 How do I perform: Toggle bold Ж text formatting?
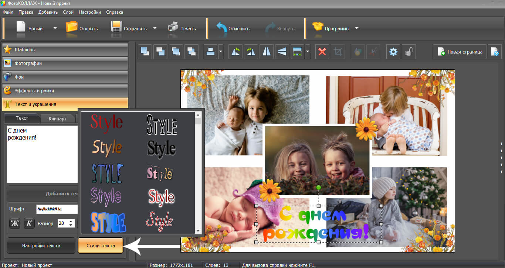[x=15, y=223]
